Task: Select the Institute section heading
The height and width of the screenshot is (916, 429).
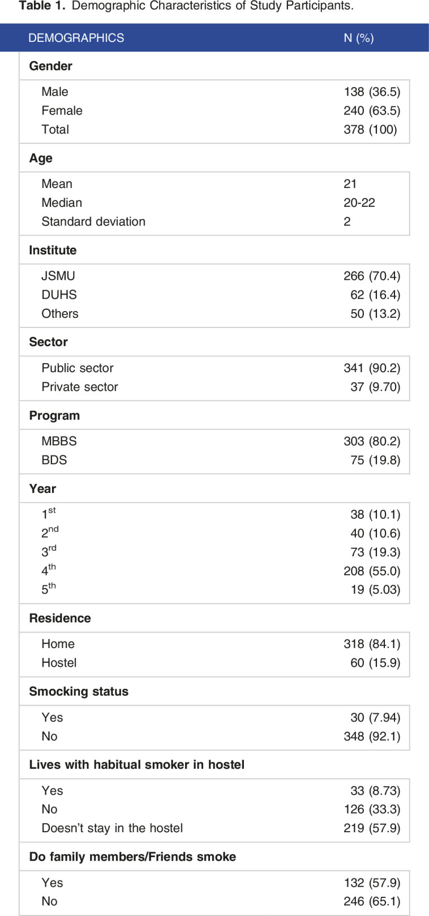Action: (53, 250)
